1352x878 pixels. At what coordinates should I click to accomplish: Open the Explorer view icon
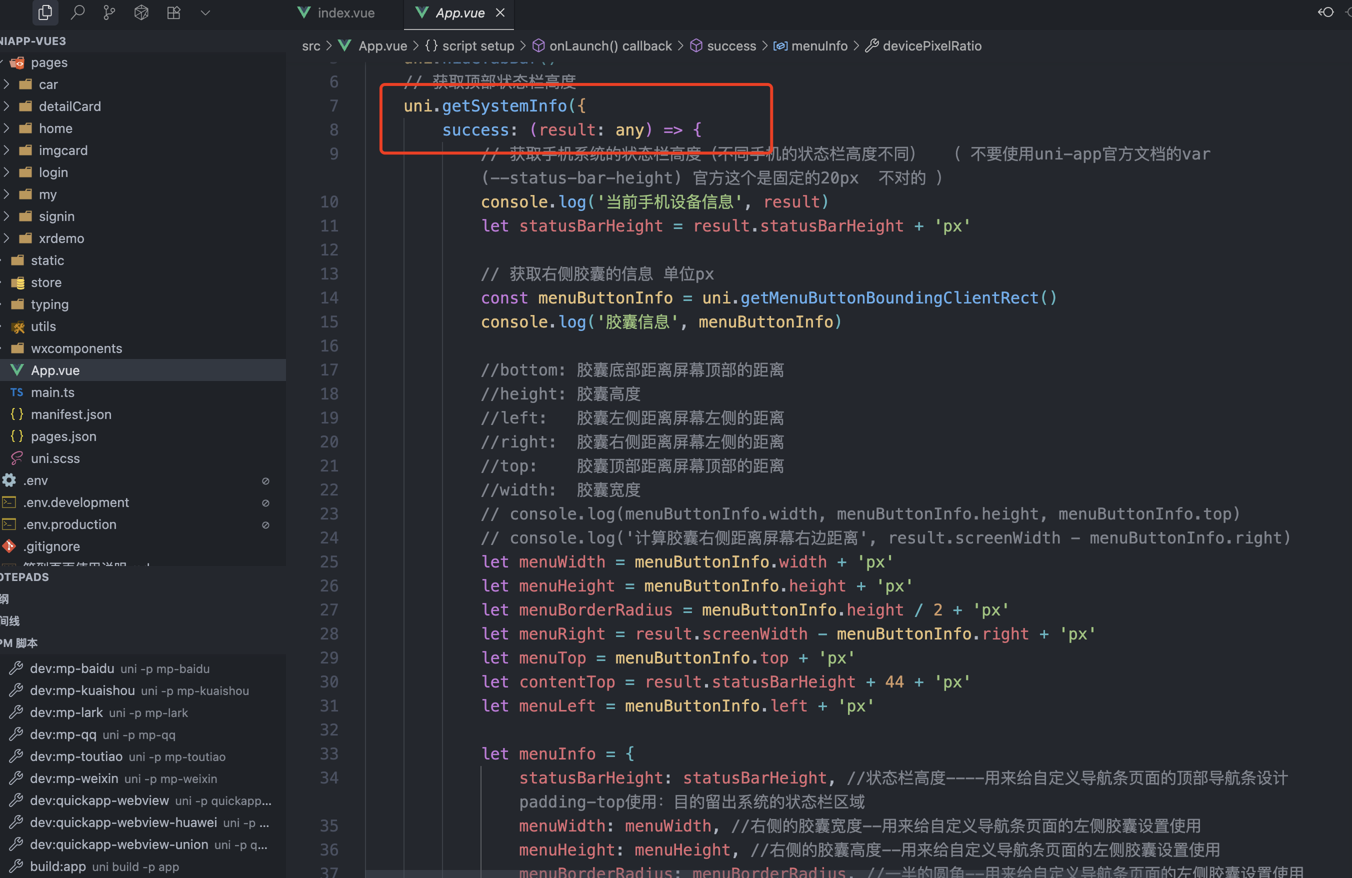tap(45, 12)
